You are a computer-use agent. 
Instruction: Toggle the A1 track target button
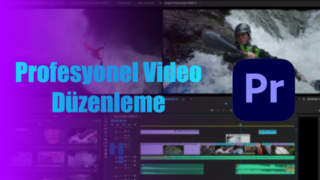tap(121, 157)
